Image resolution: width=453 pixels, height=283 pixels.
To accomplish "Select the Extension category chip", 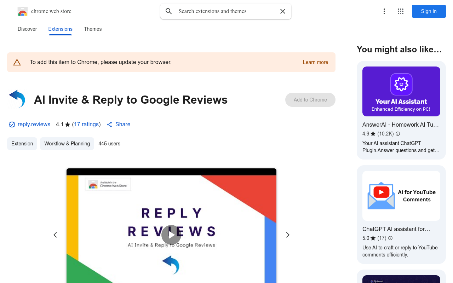I will tap(22, 144).
